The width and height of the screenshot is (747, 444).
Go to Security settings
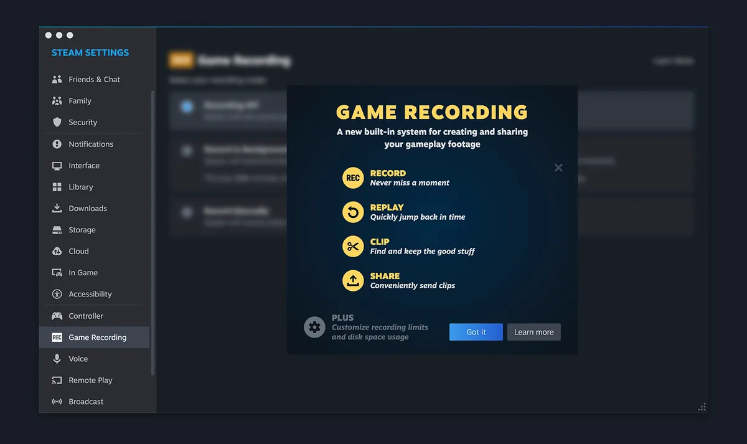94,123
